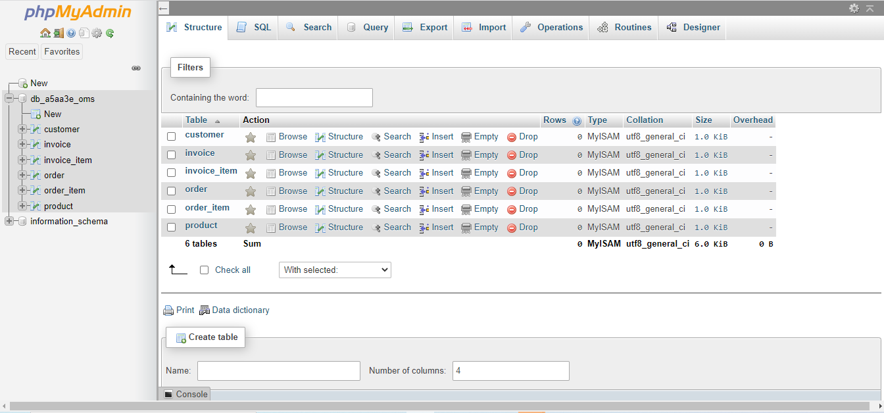Go to the Import tab

(x=483, y=28)
